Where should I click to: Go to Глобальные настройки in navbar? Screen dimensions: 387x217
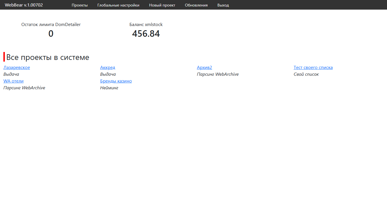[x=118, y=5]
